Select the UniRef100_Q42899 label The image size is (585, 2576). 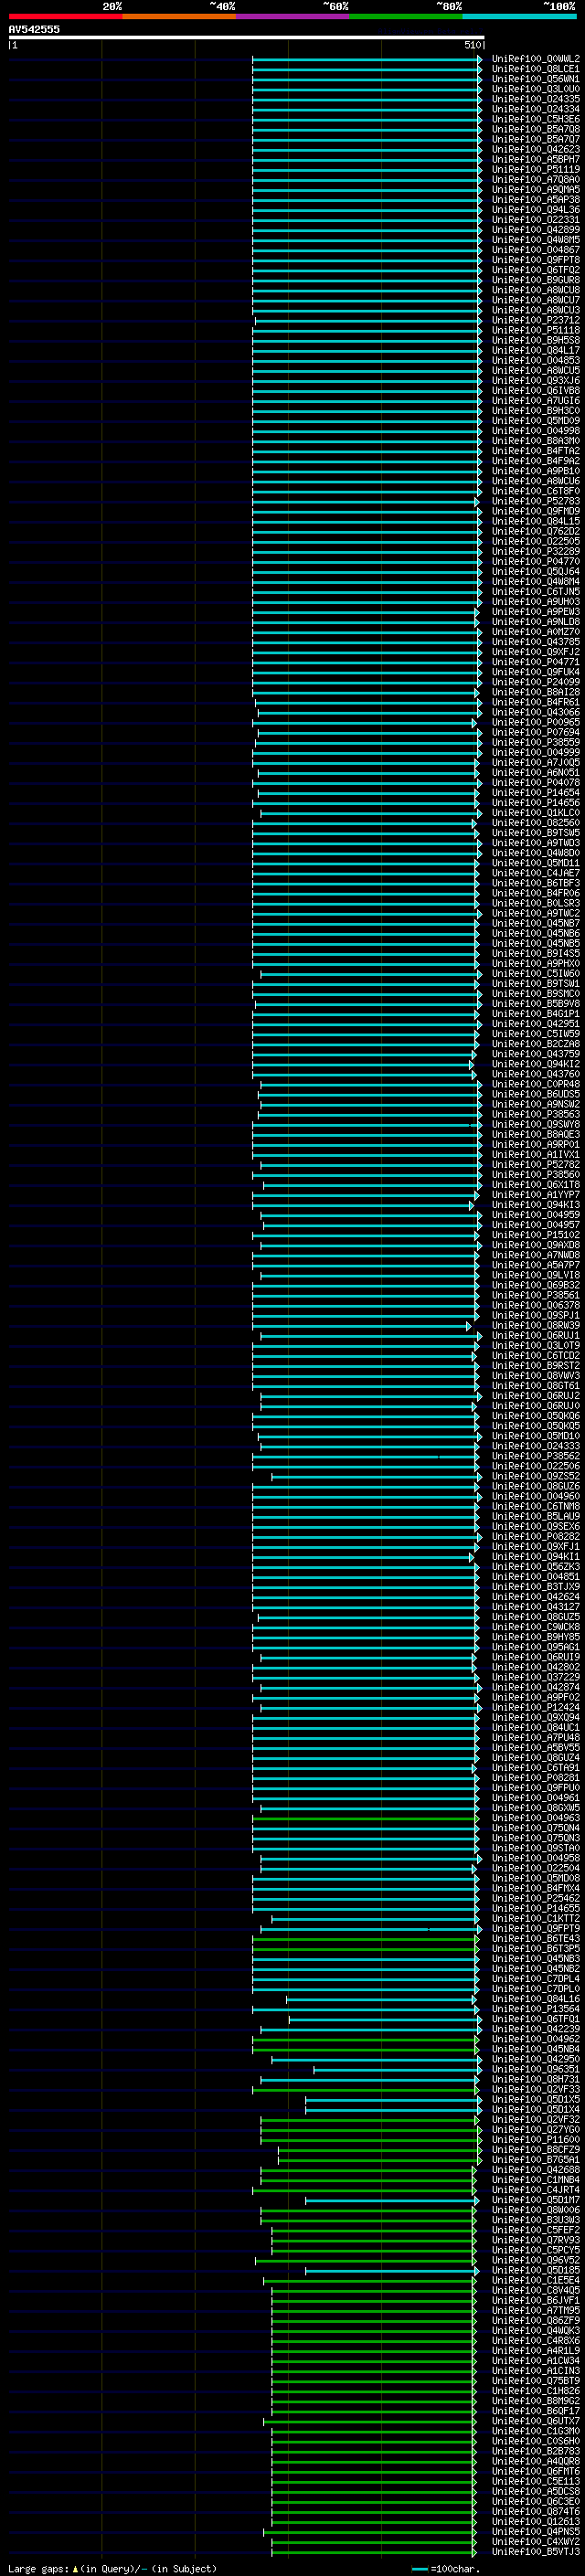[x=535, y=230]
